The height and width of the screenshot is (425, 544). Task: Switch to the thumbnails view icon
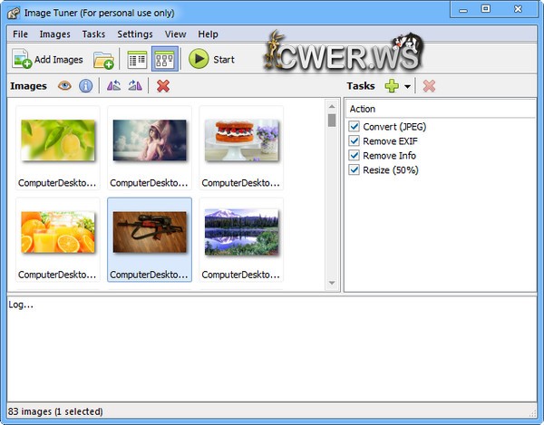click(x=164, y=60)
